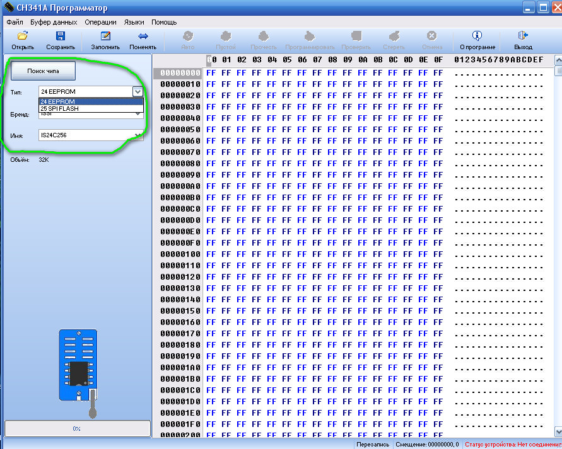Program chip via Программировать icon
This screenshot has width=562, height=449.
tap(310, 36)
